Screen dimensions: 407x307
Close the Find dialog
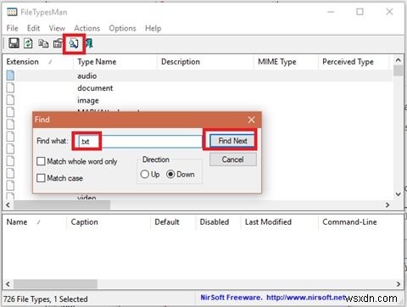tap(251, 120)
